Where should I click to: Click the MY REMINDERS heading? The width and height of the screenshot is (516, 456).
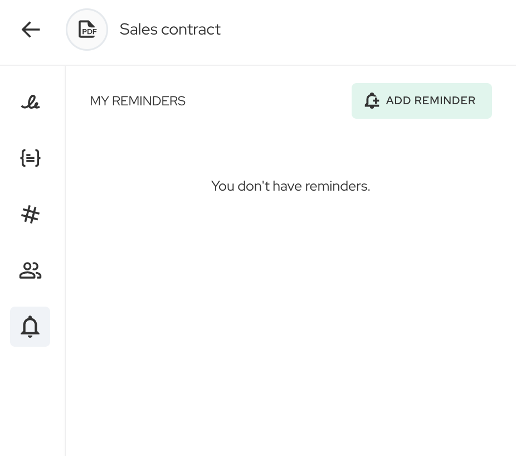(138, 101)
